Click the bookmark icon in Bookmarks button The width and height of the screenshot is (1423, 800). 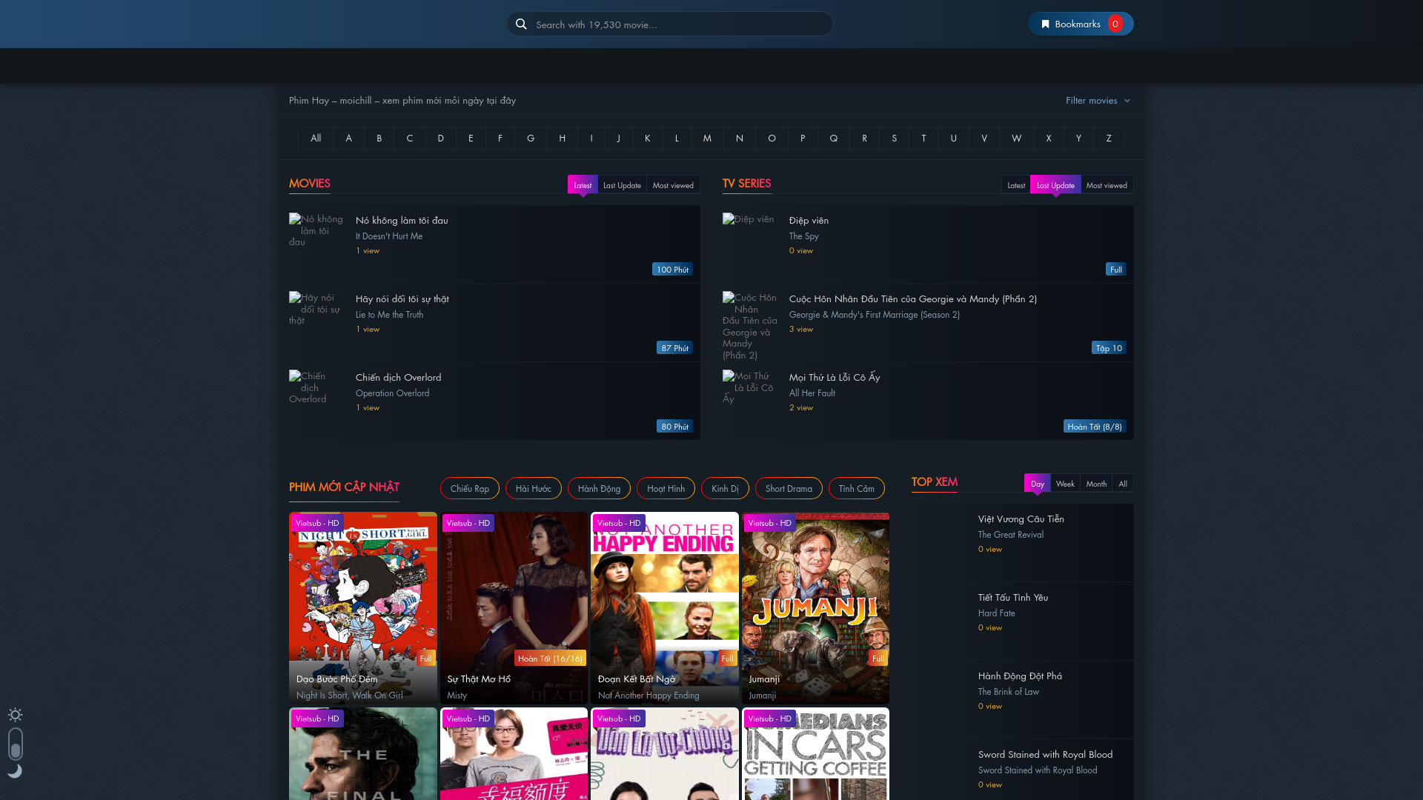point(1045,24)
